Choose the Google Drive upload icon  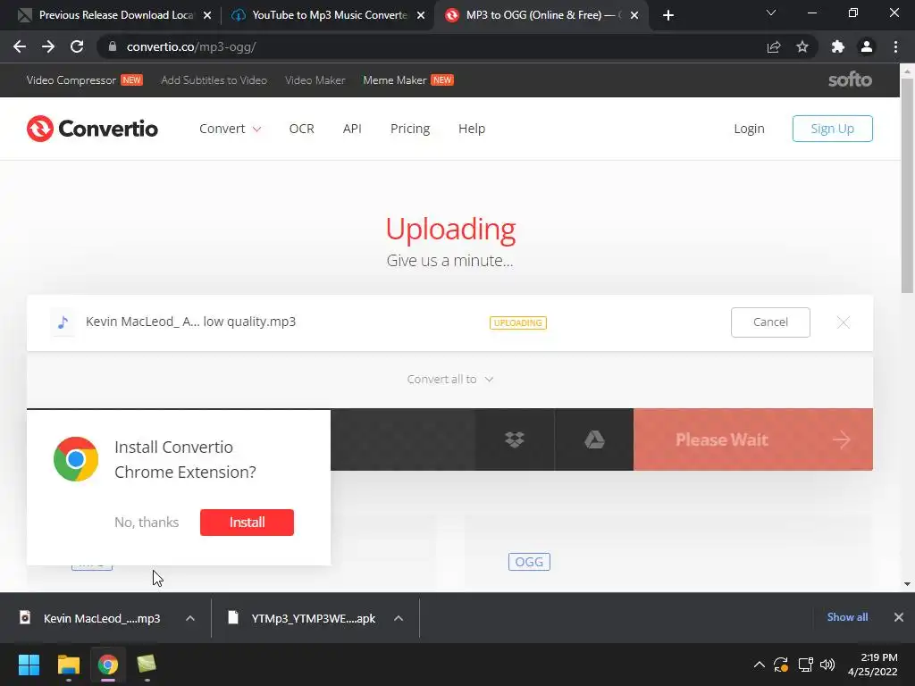pyautogui.click(x=594, y=439)
